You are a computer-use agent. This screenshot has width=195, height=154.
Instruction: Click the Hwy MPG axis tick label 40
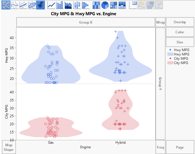(x=12, y=38)
